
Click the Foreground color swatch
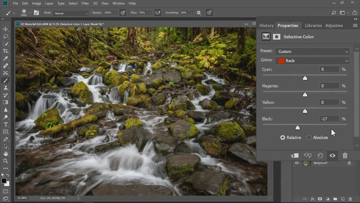point(4,180)
